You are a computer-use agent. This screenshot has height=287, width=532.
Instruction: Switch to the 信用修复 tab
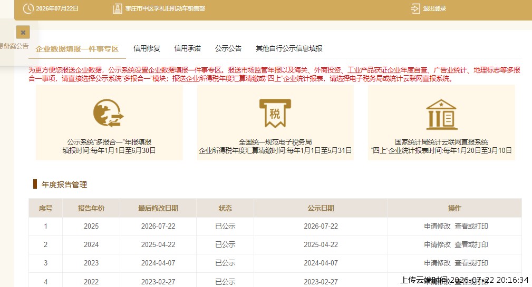click(x=147, y=48)
